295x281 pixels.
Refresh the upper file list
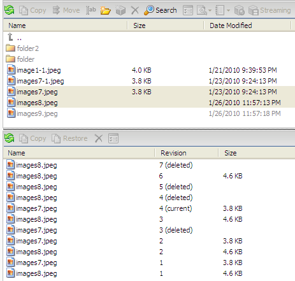tap(9, 10)
